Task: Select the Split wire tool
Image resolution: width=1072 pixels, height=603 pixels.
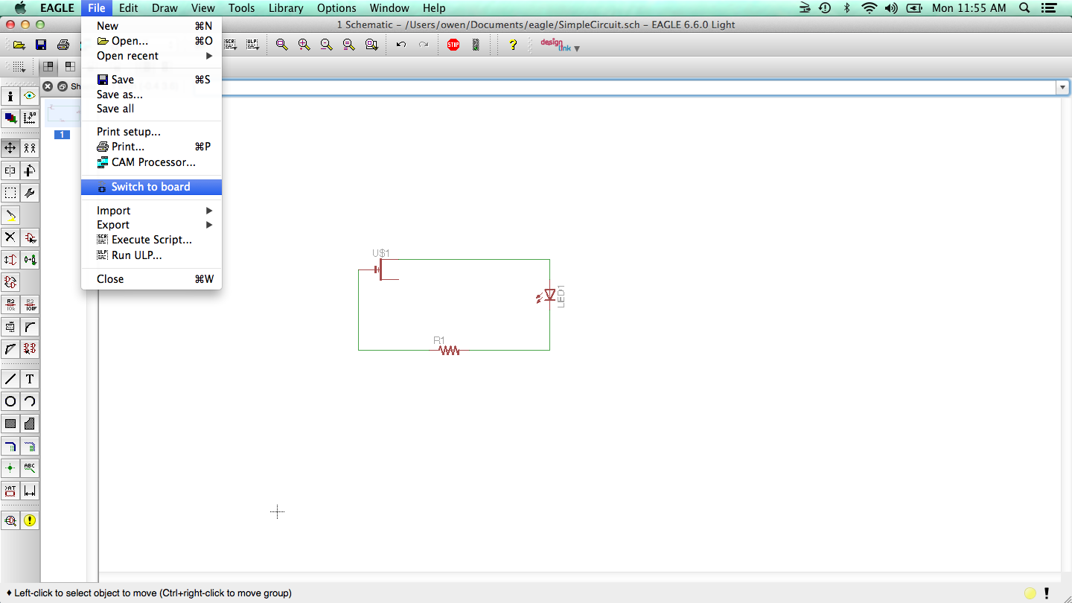Action: [10, 348]
